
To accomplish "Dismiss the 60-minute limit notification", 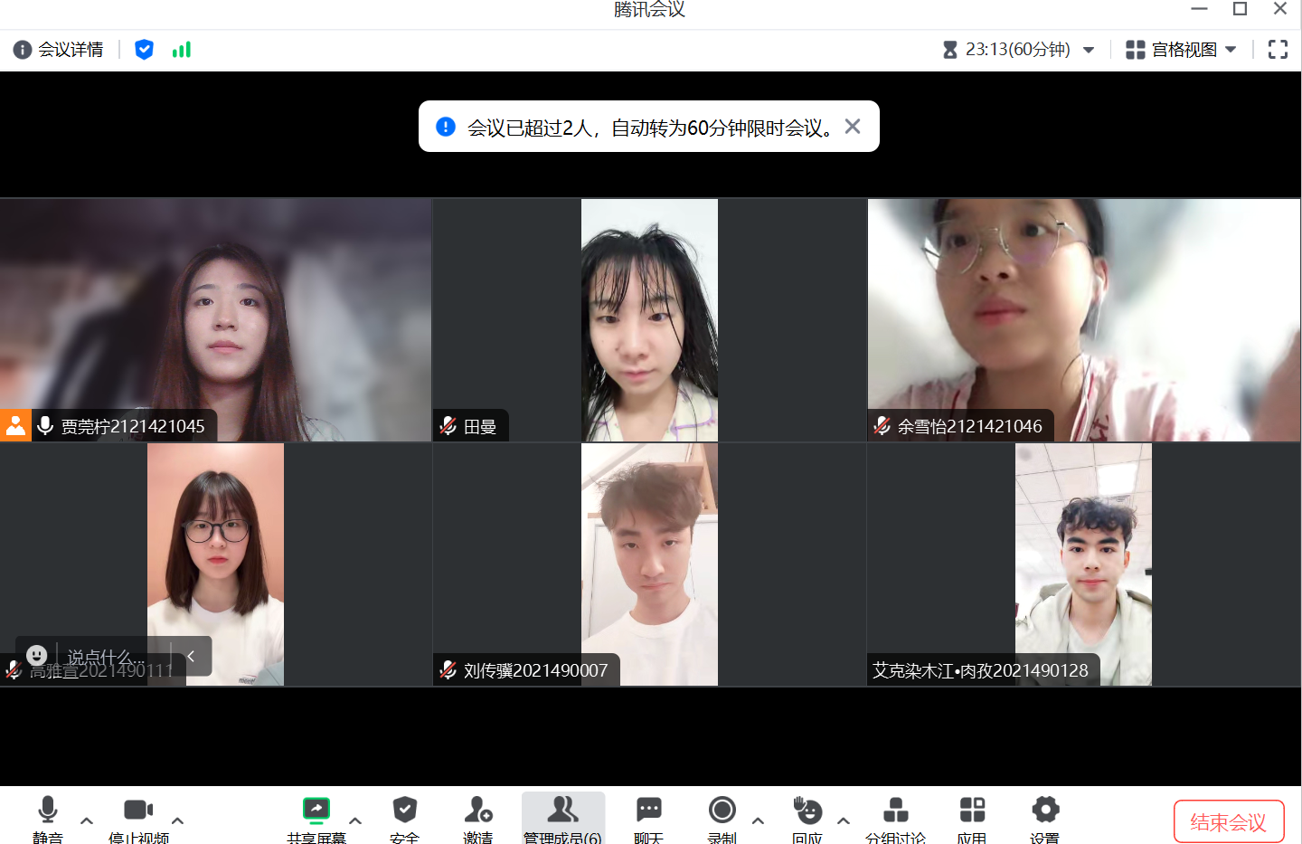I will (x=853, y=127).
